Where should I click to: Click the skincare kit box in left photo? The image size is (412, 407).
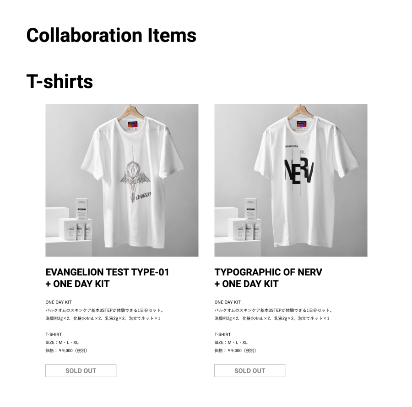83,209
